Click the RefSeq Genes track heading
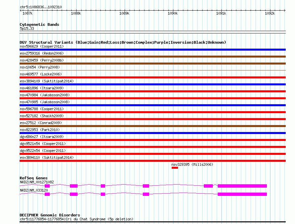 coord(33,178)
